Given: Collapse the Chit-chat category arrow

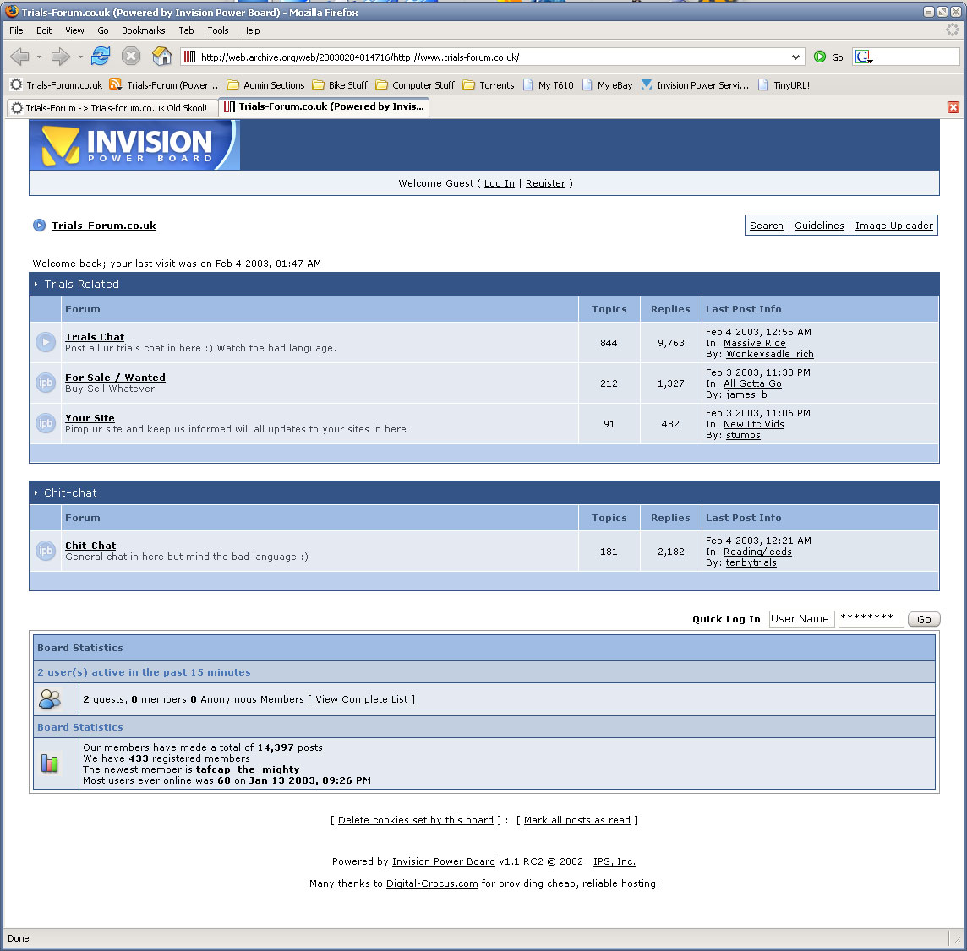Looking at the screenshot, I should click(x=36, y=493).
